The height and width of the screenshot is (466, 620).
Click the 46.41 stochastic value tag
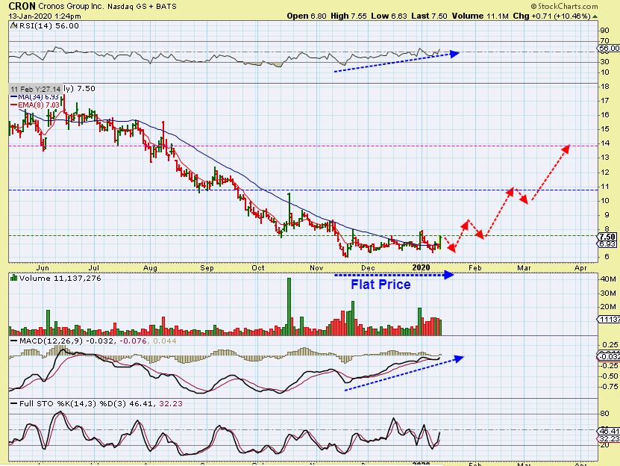[x=609, y=431]
